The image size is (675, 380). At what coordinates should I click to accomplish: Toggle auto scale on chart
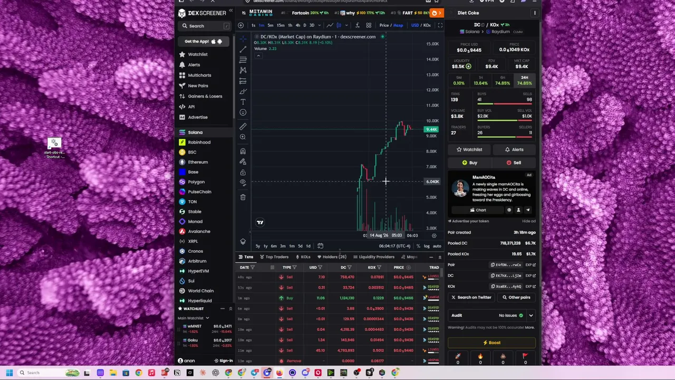tap(437, 246)
